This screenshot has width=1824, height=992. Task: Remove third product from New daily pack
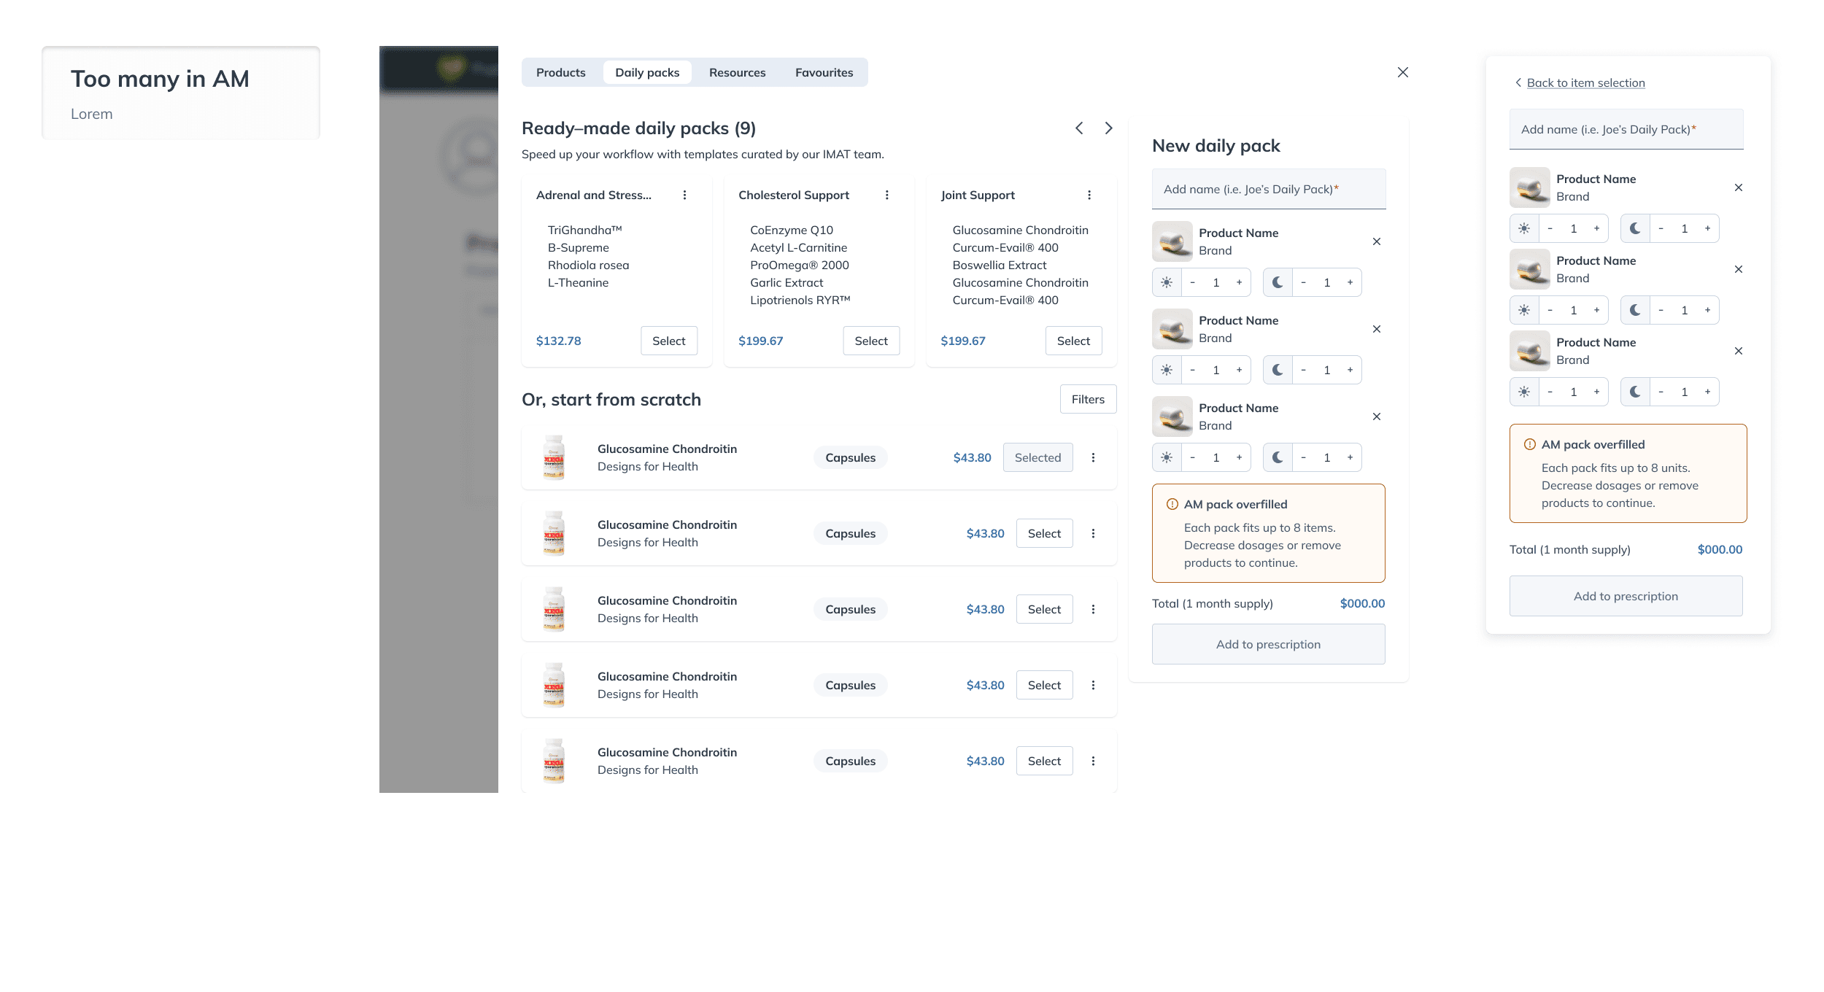(x=1376, y=416)
